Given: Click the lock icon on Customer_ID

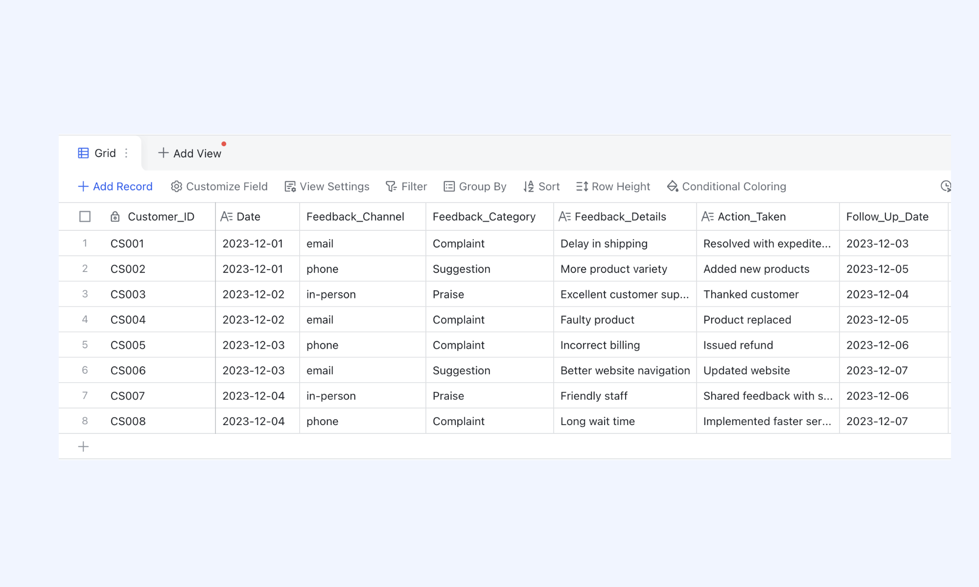Looking at the screenshot, I should click(115, 216).
